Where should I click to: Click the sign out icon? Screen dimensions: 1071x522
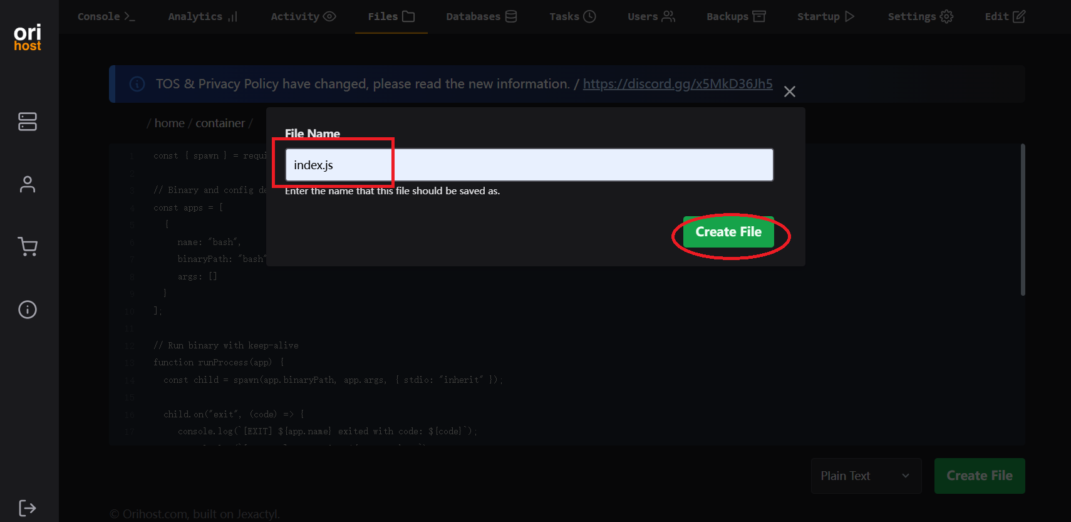28,508
